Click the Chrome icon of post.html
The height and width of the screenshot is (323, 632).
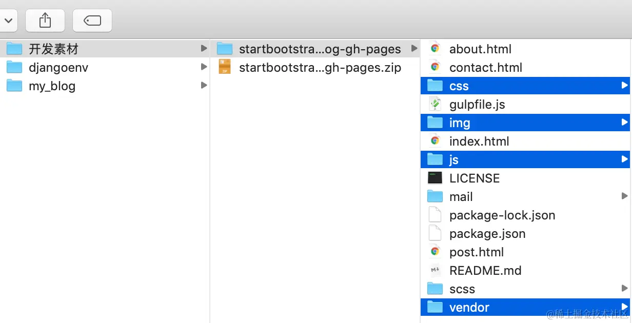435,252
